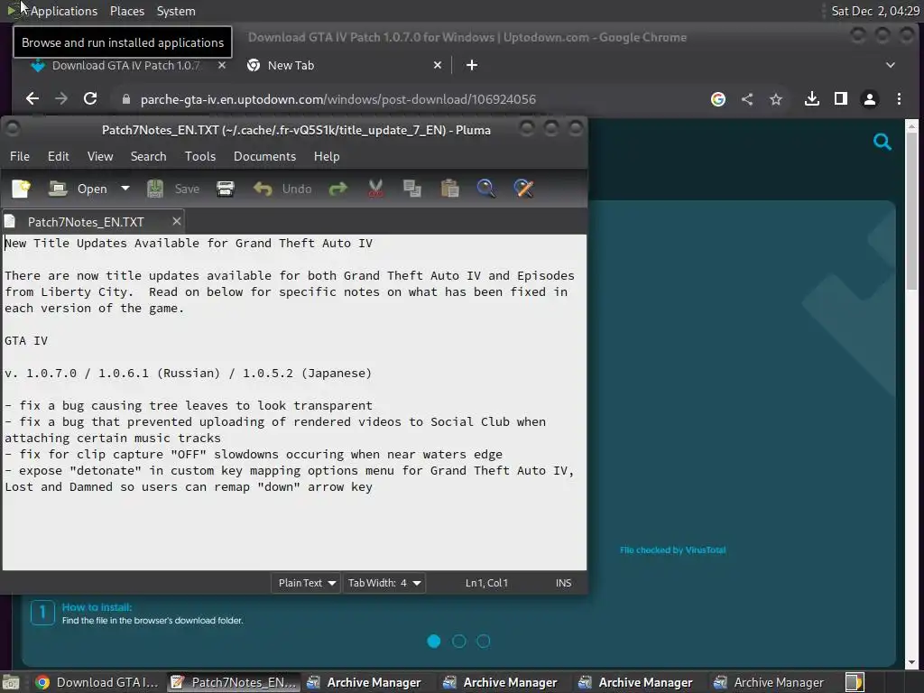Click the Undo arrow icon

point(263,189)
